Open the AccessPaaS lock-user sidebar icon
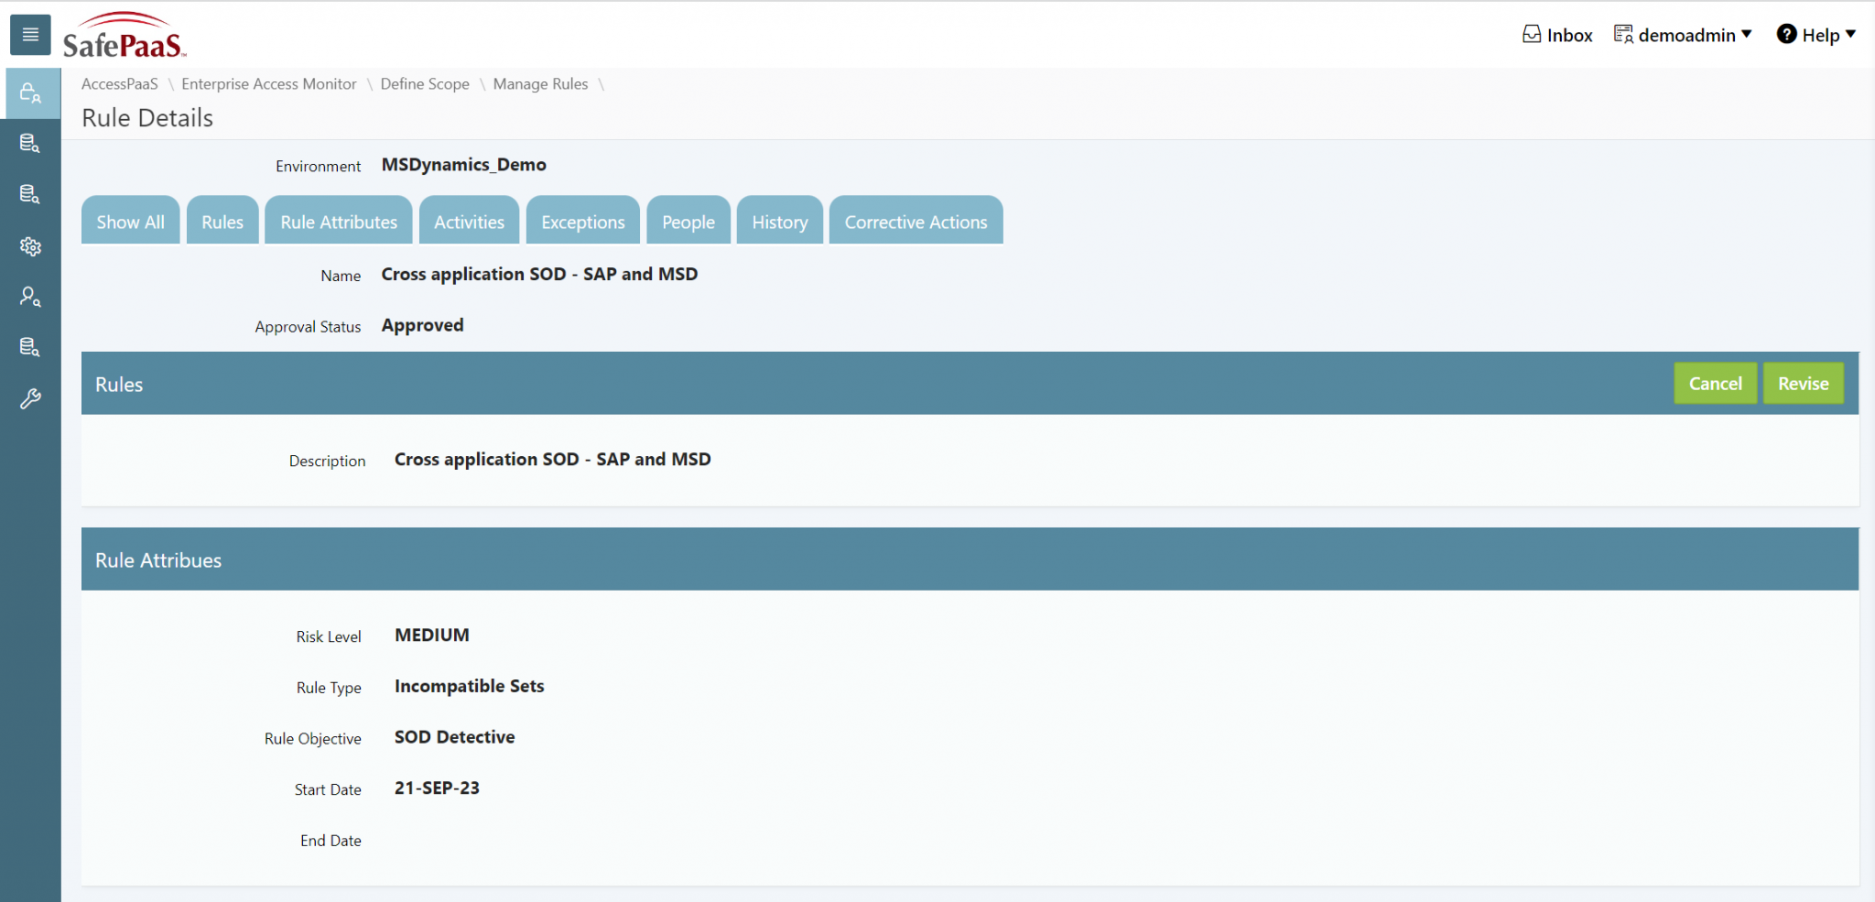 (x=30, y=93)
